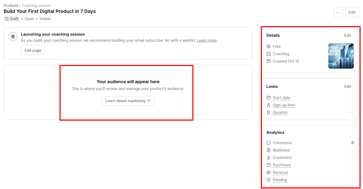Image resolution: width=363 pixels, height=189 pixels.
Task: Click the Coaching product type text
Action: click(281, 54)
